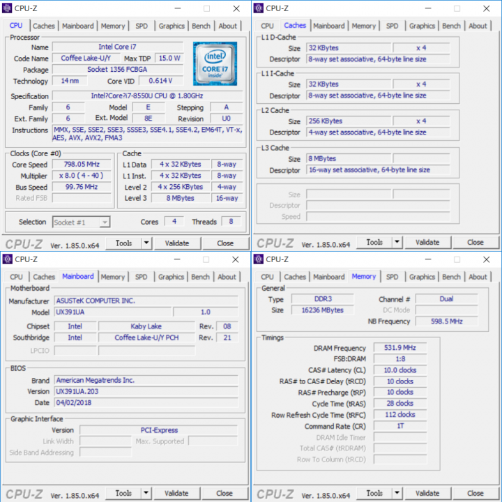The height and width of the screenshot is (502, 502).
Task: Switch to CPU tab in the Caches tab window
Action: point(267,26)
